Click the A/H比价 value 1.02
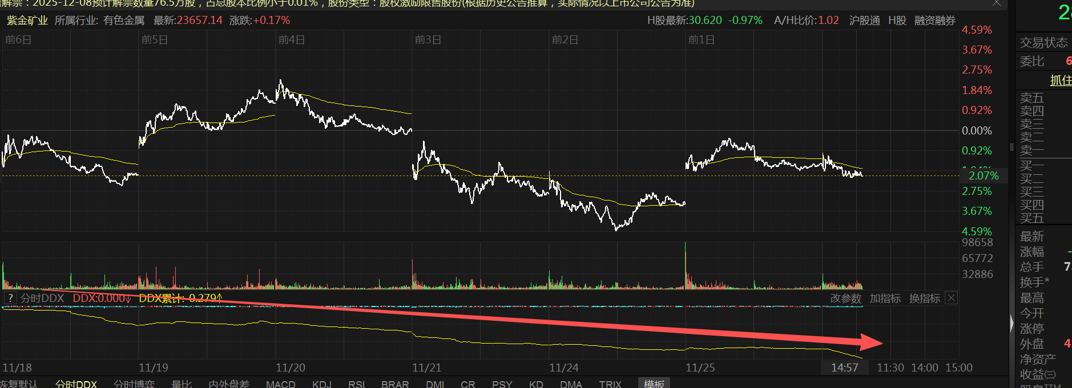Image resolution: width=1072 pixels, height=388 pixels. point(829,21)
